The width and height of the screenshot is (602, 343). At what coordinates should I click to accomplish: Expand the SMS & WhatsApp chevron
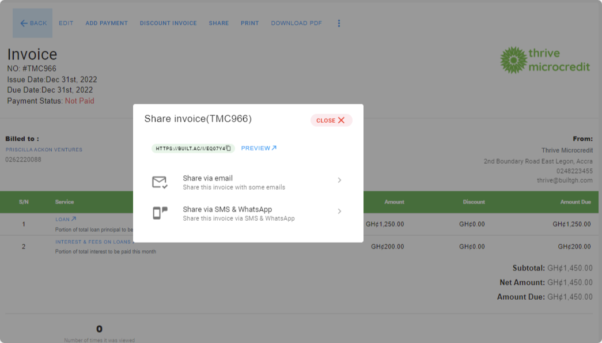[x=339, y=212]
